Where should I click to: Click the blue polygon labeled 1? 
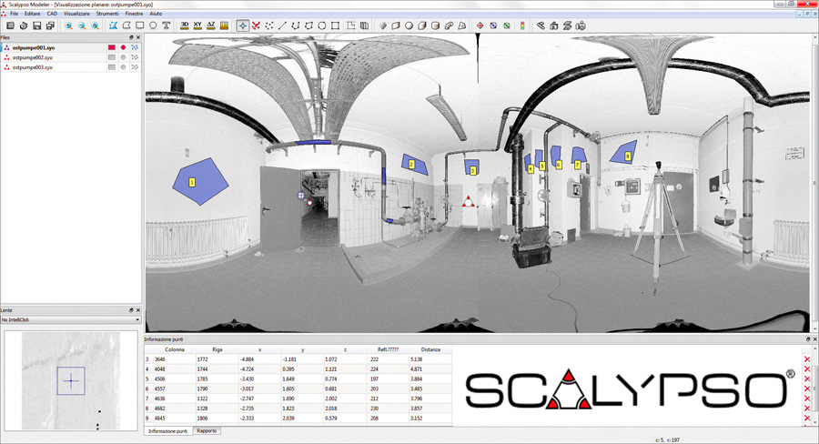point(200,181)
